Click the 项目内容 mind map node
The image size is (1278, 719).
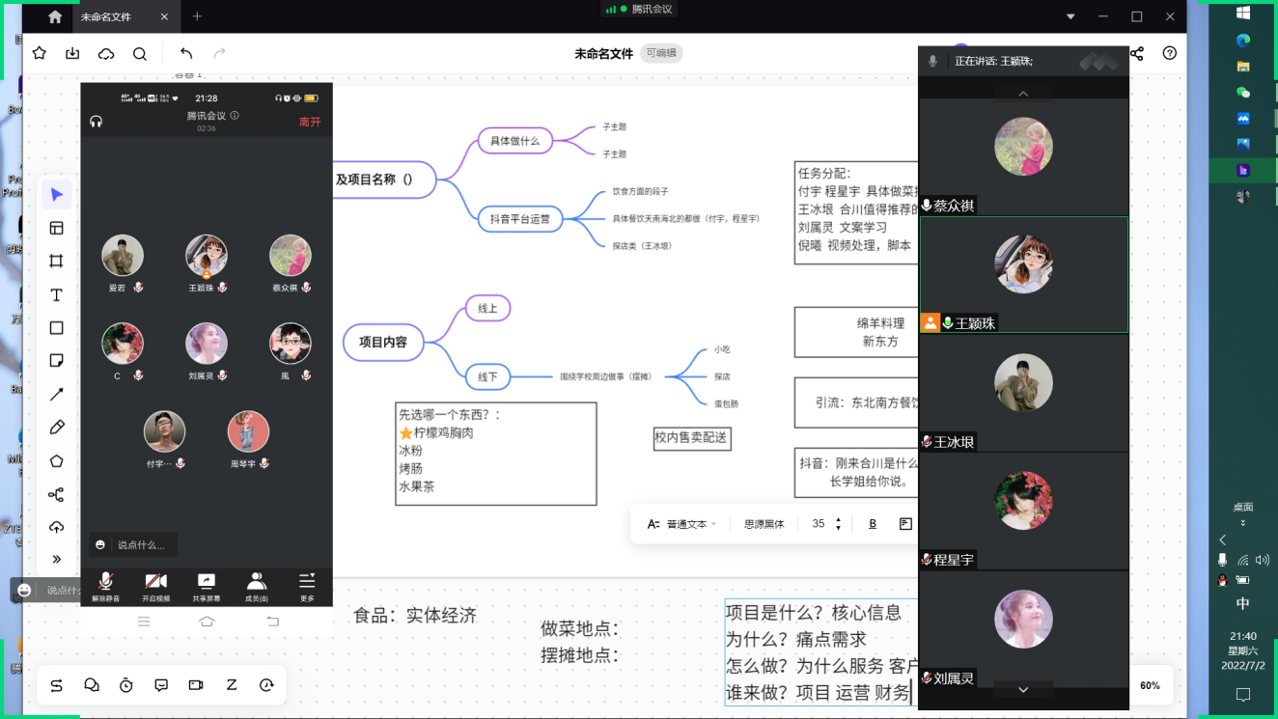pyautogui.click(x=383, y=342)
